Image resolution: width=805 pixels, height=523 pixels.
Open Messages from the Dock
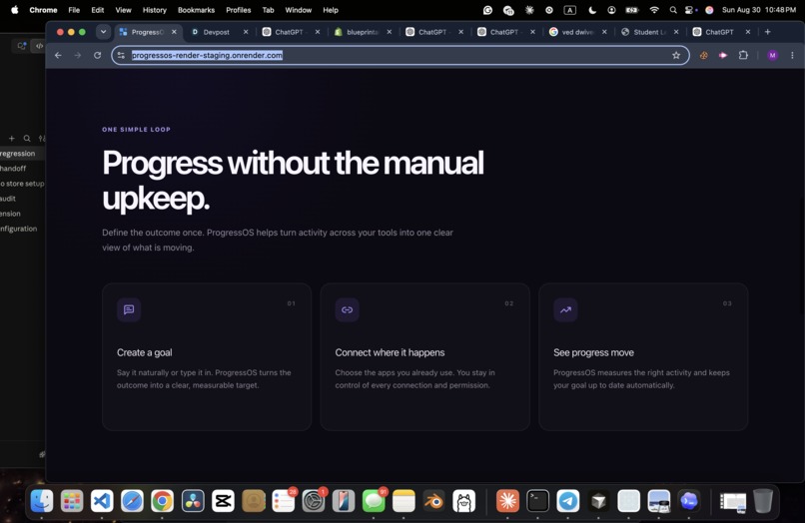[374, 500]
